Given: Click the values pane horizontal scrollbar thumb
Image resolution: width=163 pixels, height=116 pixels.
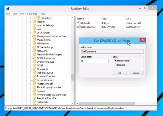Looking at the screenshot, I should pyautogui.click(x=107, y=103).
